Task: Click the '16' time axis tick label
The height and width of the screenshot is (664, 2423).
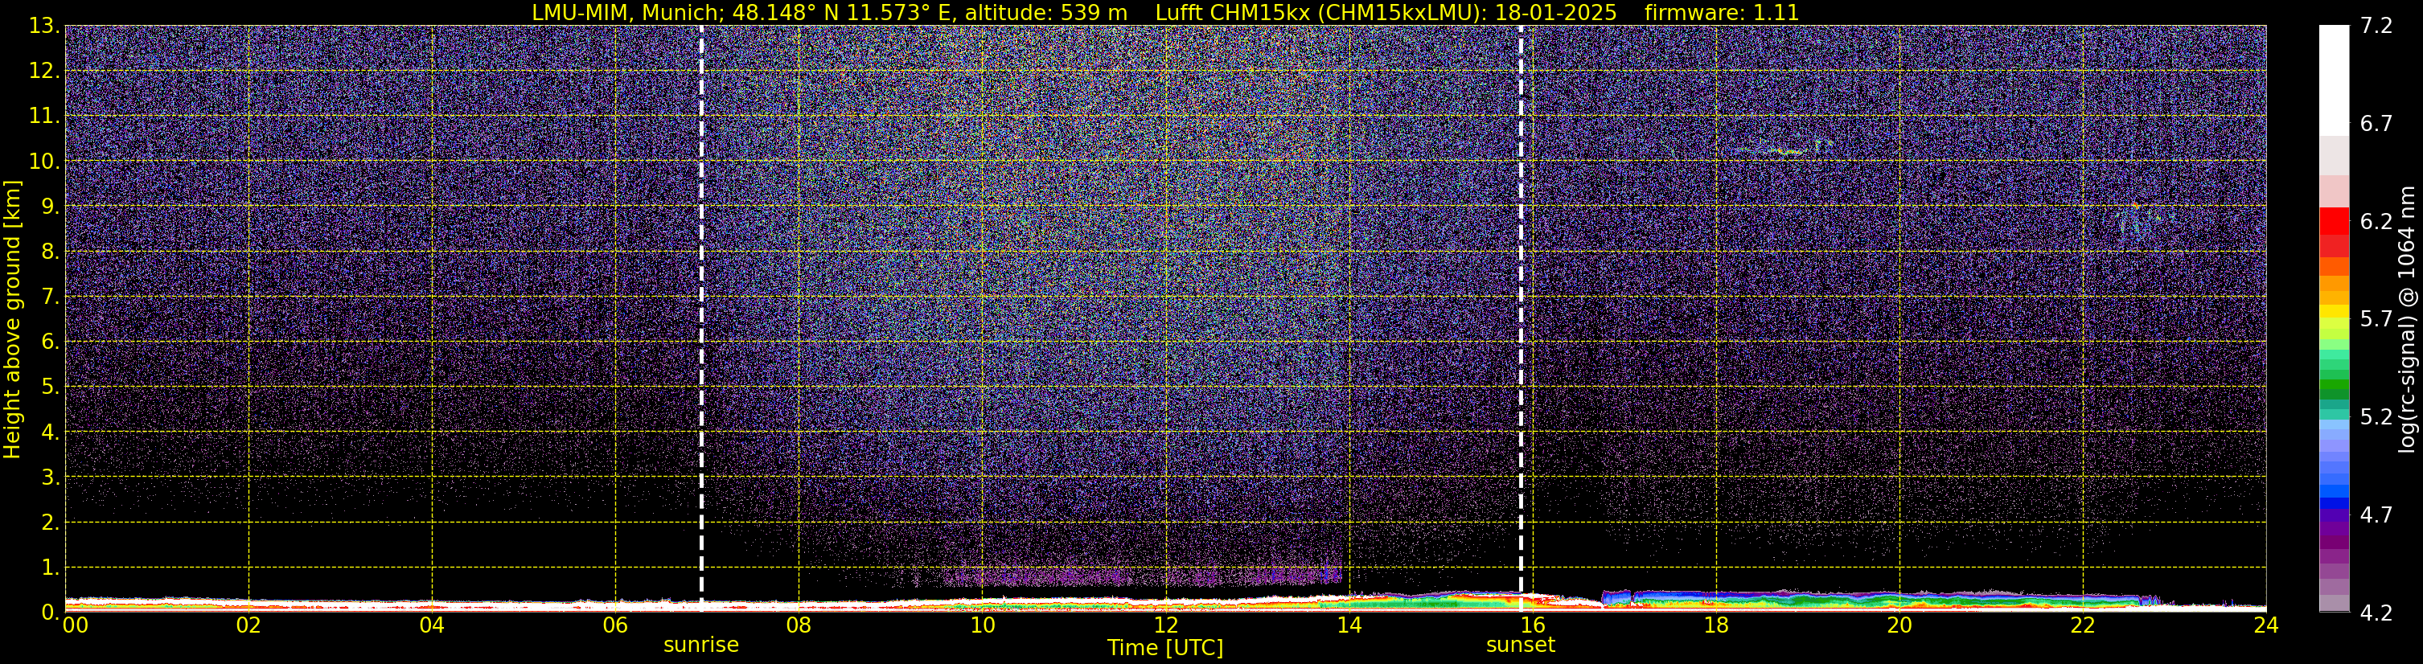Action: pyautogui.click(x=1532, y=625)
